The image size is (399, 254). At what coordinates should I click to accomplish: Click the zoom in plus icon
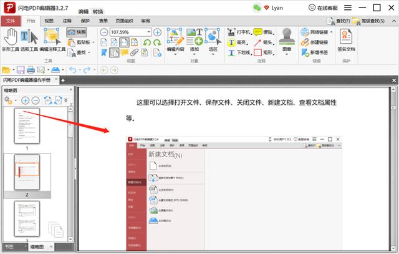(157, 32)
